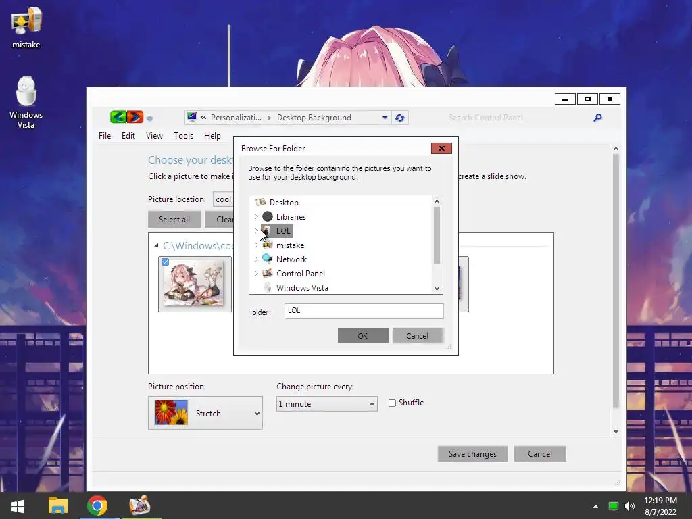Expand the Control Panel tree node
The image size is (692, 519).
pos(256,273)
